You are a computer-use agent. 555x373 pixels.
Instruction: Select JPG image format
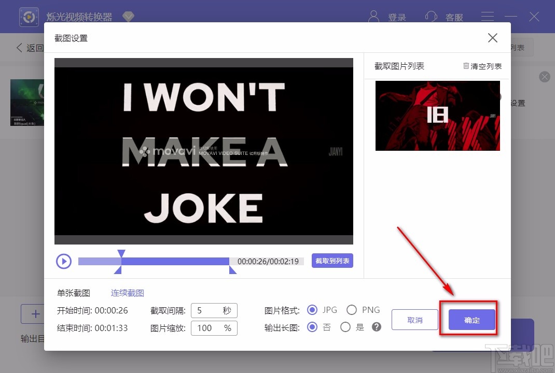312,309
